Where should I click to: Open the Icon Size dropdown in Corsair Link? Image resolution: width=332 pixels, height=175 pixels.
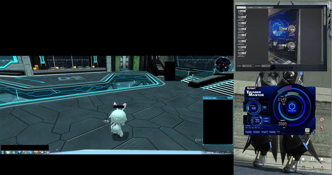266,66
